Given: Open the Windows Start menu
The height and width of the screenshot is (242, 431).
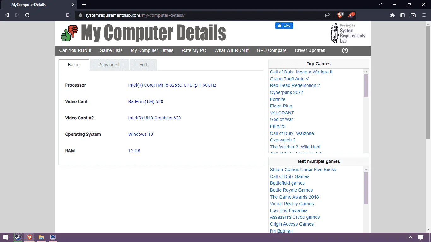Looking at the screenshot, I should (6, 237).
